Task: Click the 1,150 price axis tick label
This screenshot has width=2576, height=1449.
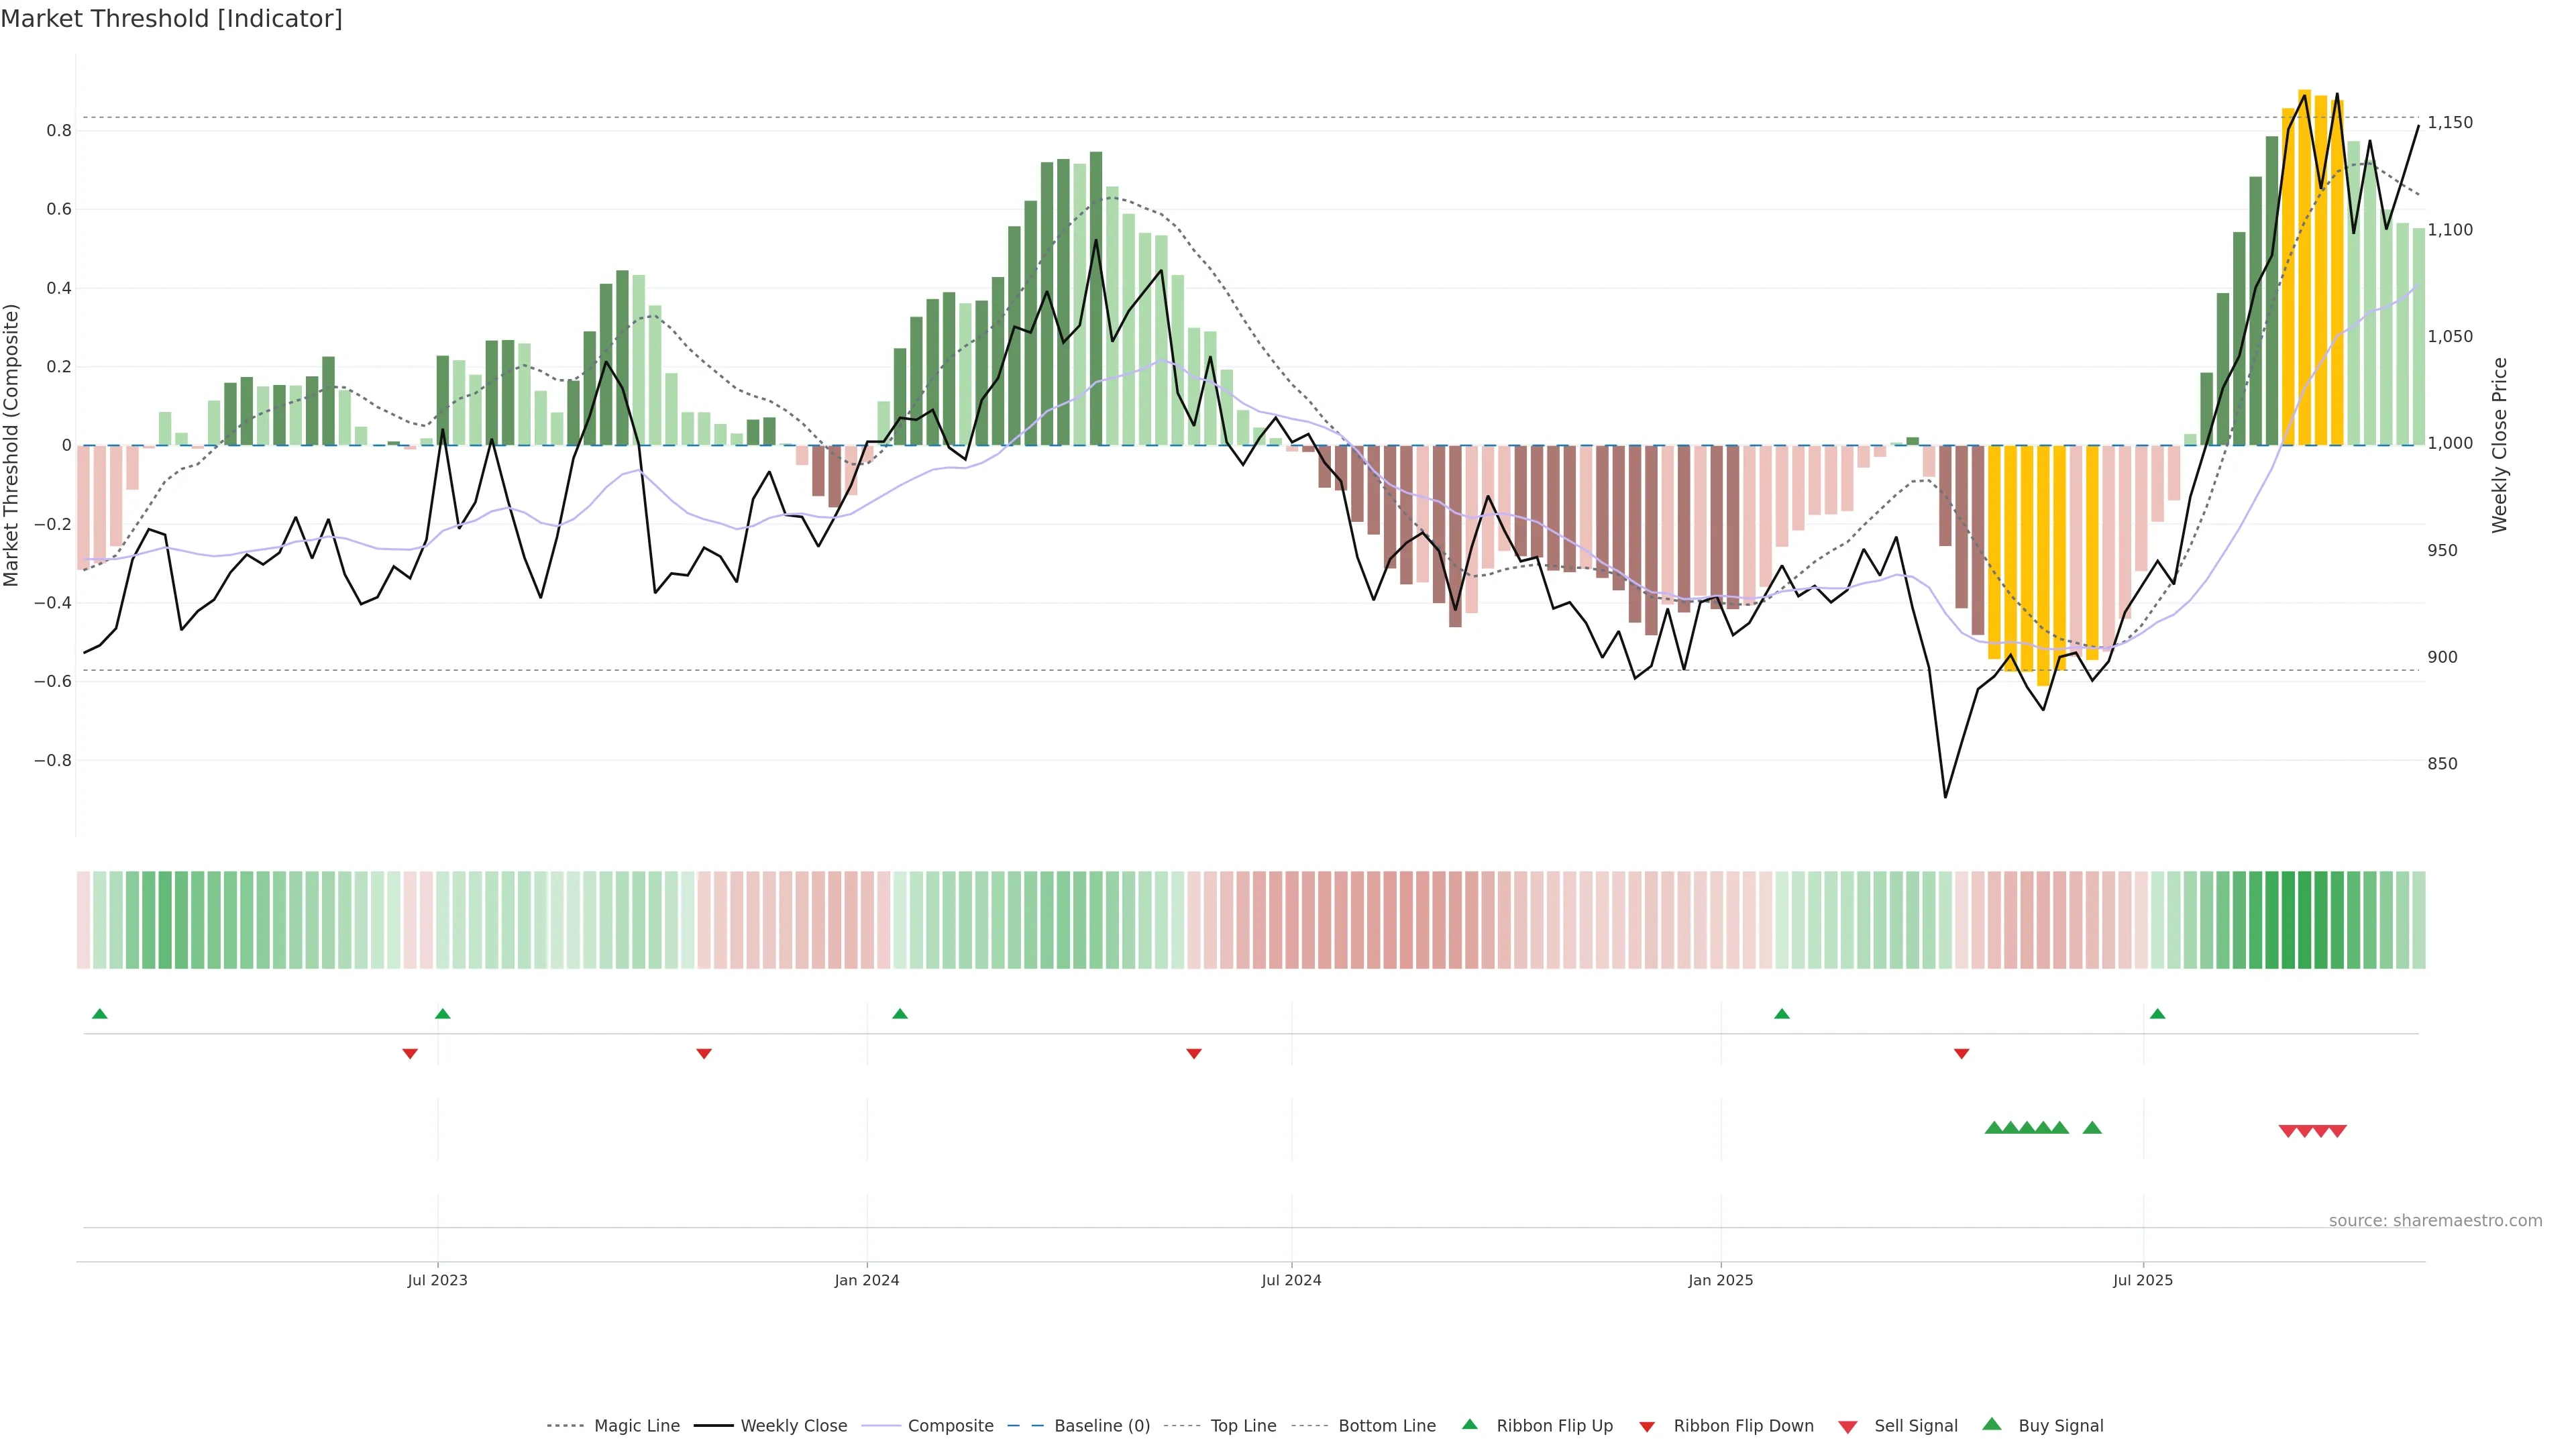Action: 2450,123
